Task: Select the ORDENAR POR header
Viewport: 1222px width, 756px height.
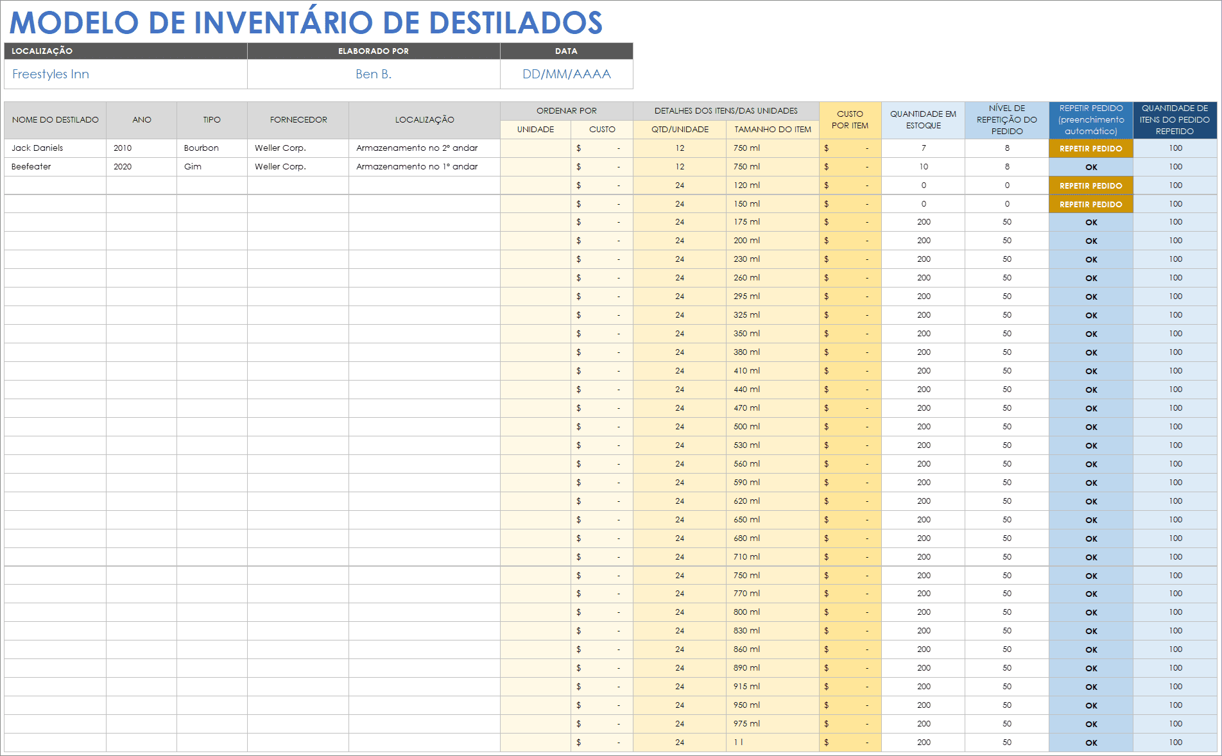Action: click(567, 111)
